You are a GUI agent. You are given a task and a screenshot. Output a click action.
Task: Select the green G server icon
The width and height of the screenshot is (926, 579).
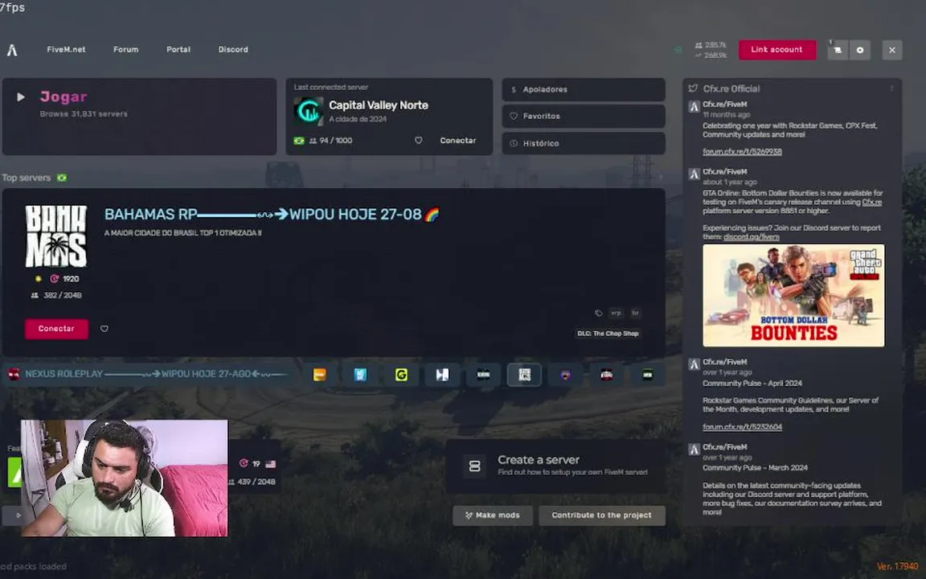pyautogui.click(x=402, y=376)
